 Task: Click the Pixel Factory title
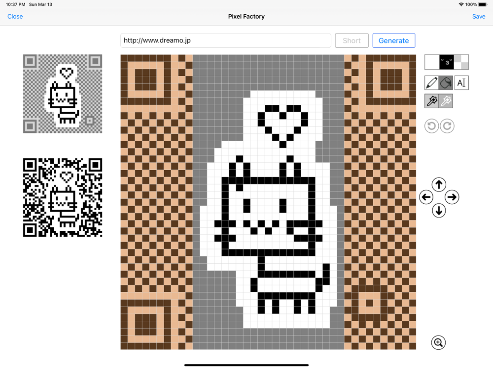pos(246,16)
